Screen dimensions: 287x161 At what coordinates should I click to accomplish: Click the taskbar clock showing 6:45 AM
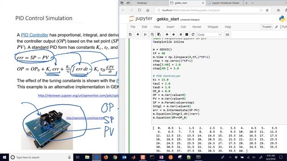pos(271,157)
